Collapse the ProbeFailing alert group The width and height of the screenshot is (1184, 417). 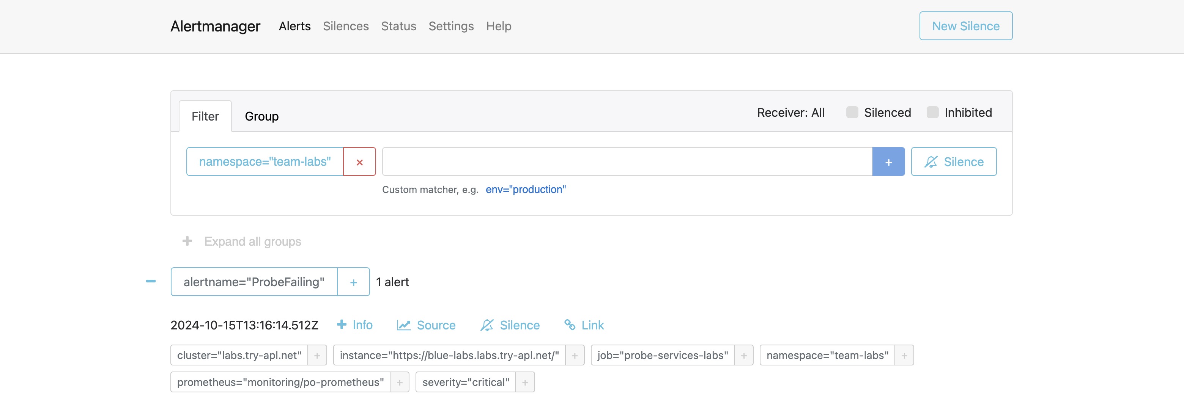(151, 281)
